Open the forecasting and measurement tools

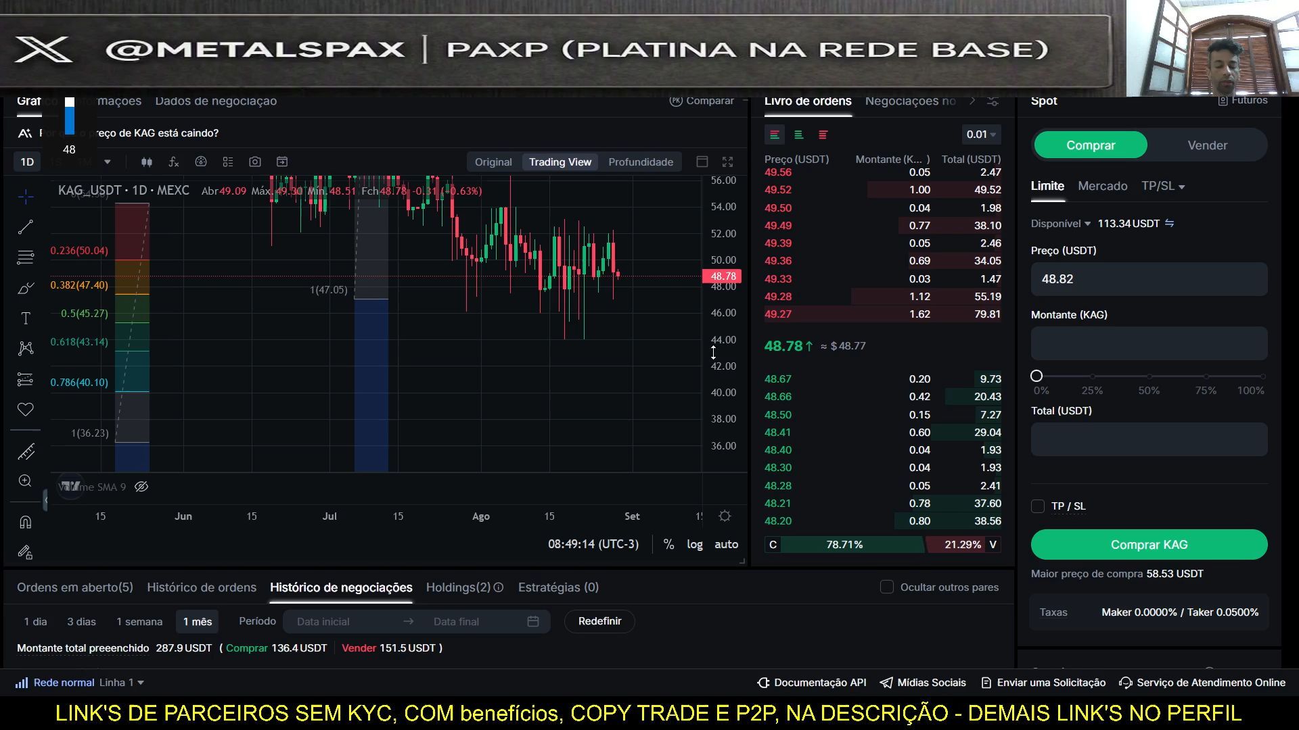26,379
